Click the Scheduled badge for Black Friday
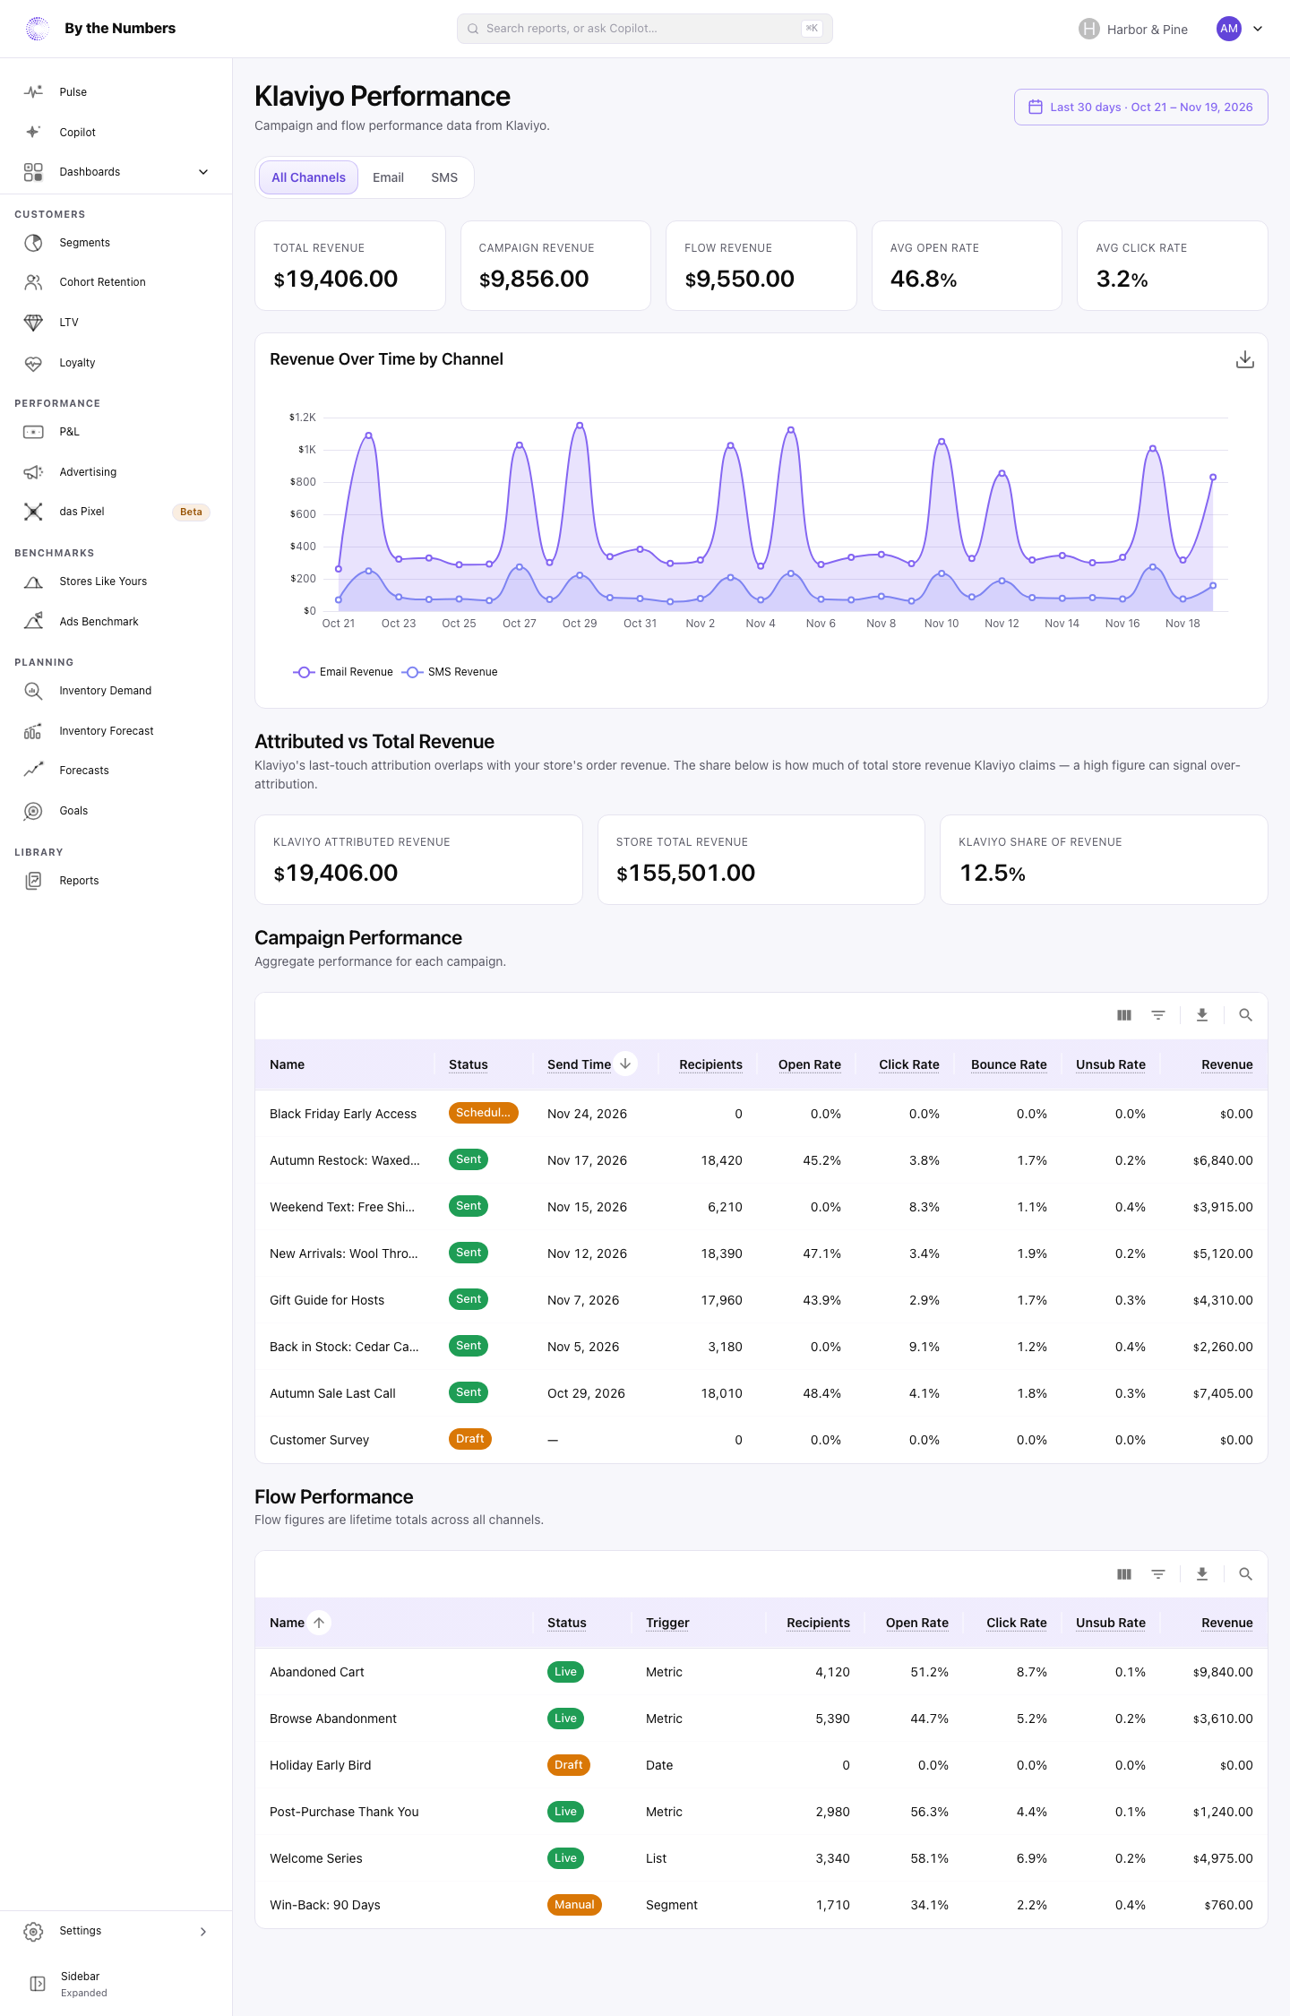 483,1113
